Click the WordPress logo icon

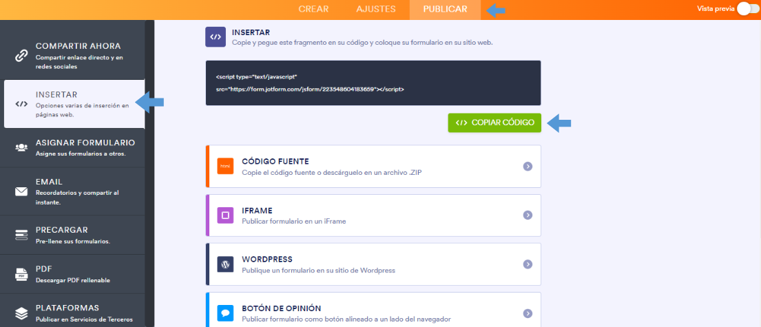pyautogui.click(x=225, y=264)
